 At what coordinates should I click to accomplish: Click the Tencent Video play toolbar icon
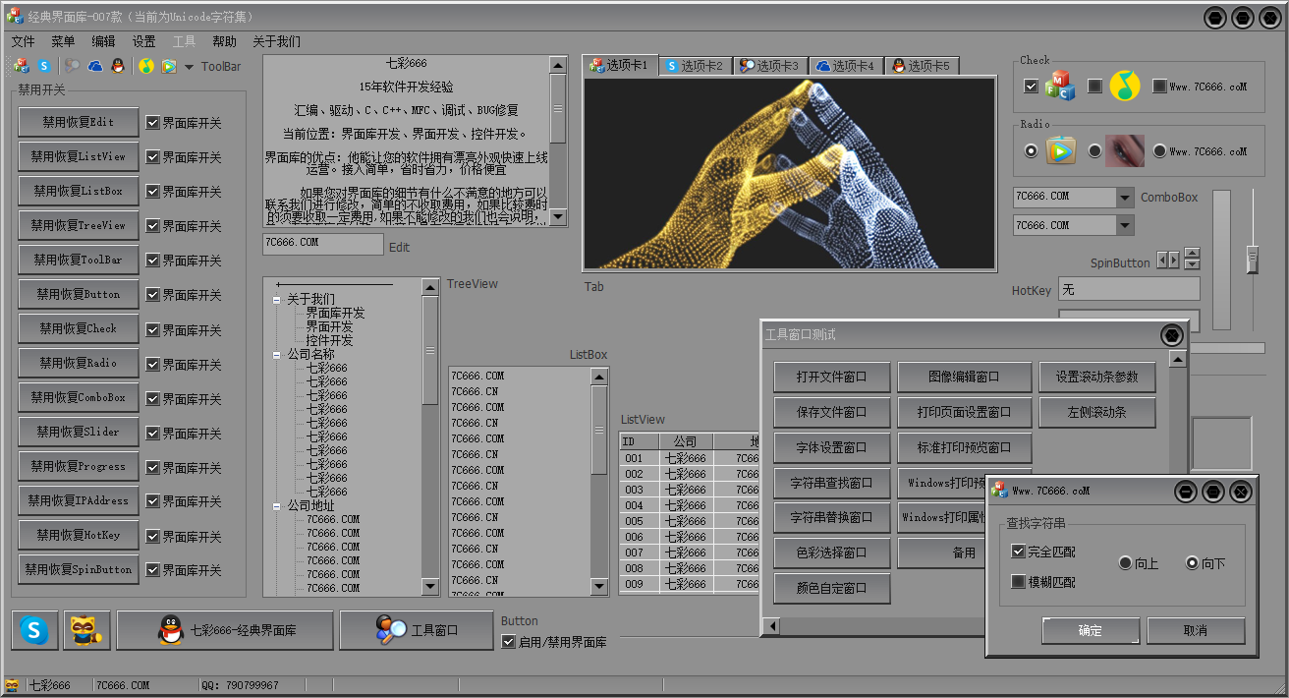pos(169,66)
